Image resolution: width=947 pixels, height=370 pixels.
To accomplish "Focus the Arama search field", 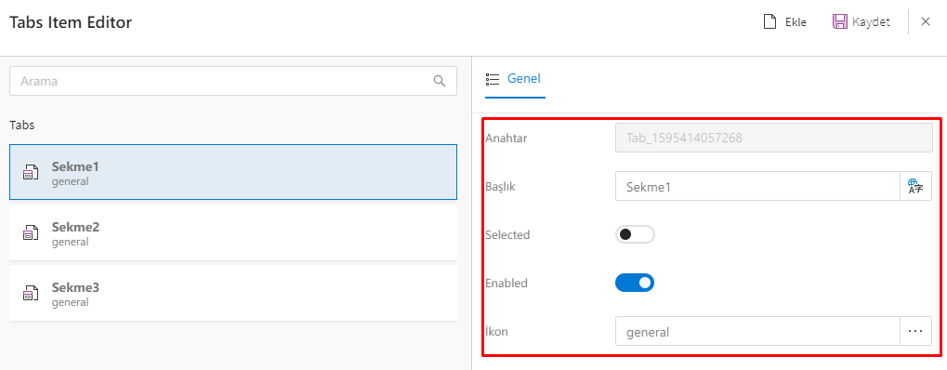I will pos(233,81).
